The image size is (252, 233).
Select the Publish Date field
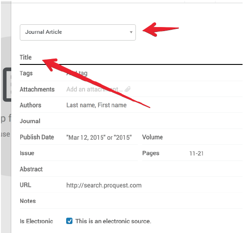[102, 137]
